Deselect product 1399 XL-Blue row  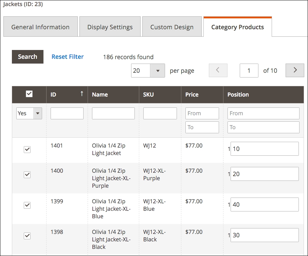click(27, 205)
